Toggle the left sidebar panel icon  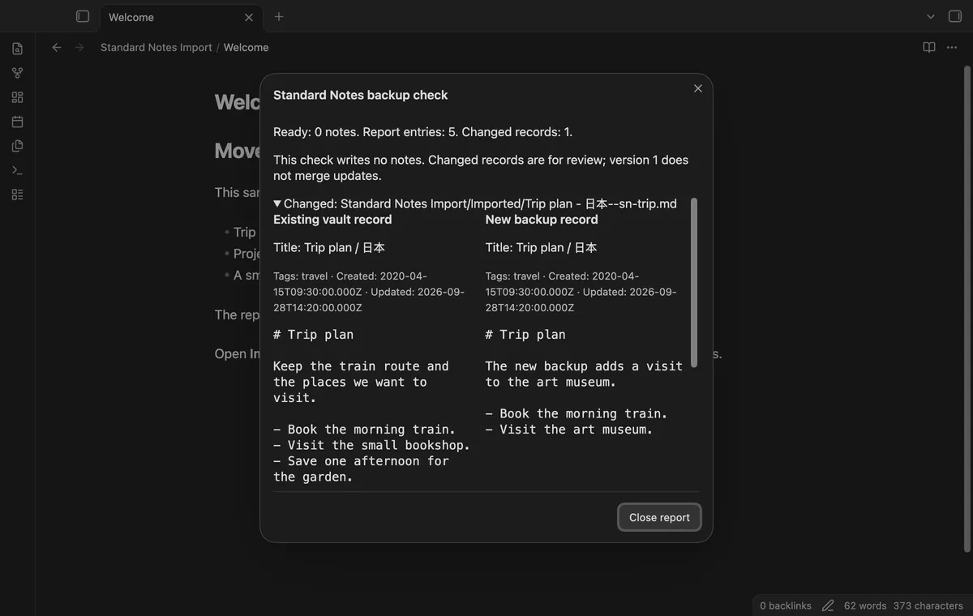coord(82,16)
